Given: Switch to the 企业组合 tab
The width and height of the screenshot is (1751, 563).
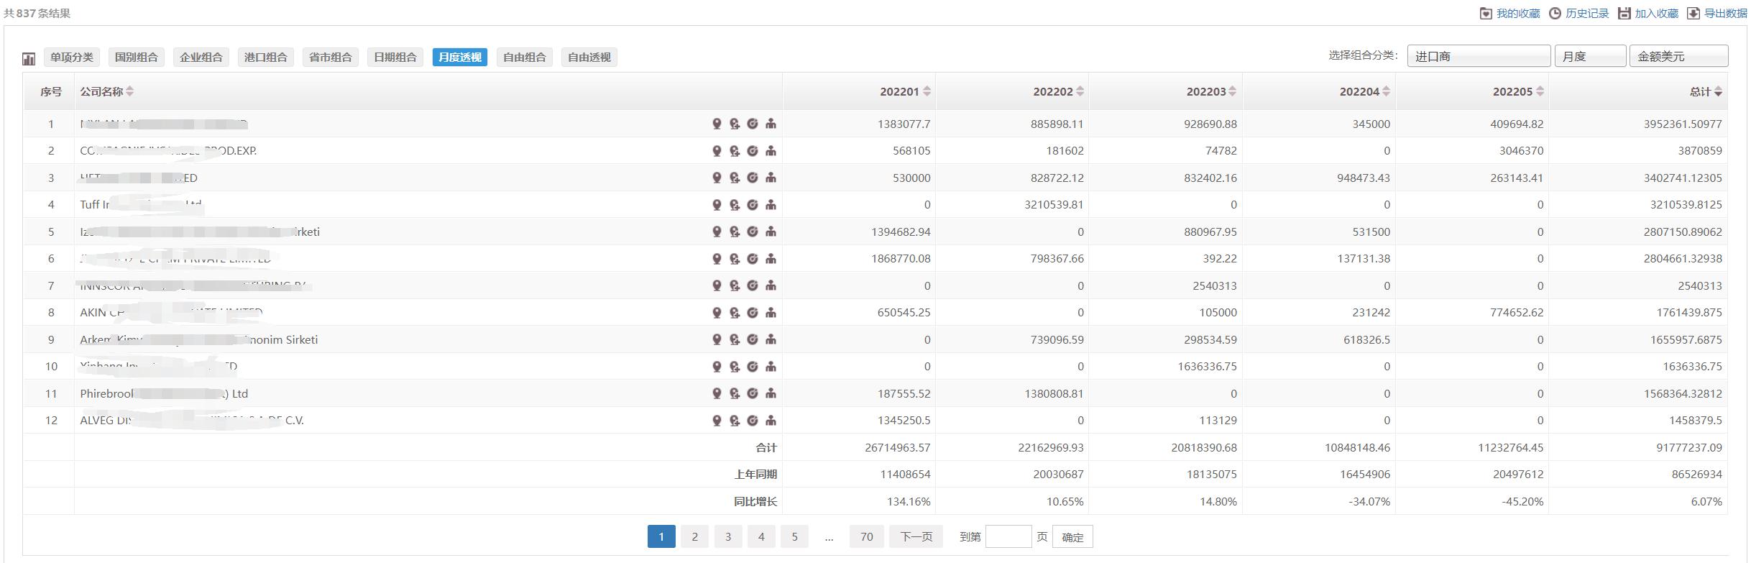Looking at the screenshot, I should pos(201,58).
